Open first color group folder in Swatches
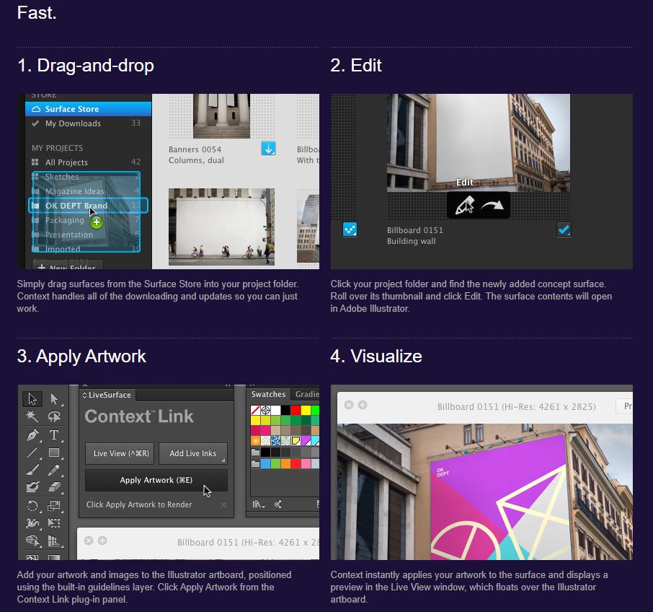 (255, 452)
